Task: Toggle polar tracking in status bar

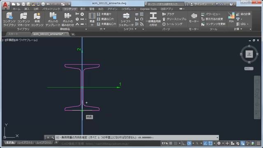Action: point(189,143)
